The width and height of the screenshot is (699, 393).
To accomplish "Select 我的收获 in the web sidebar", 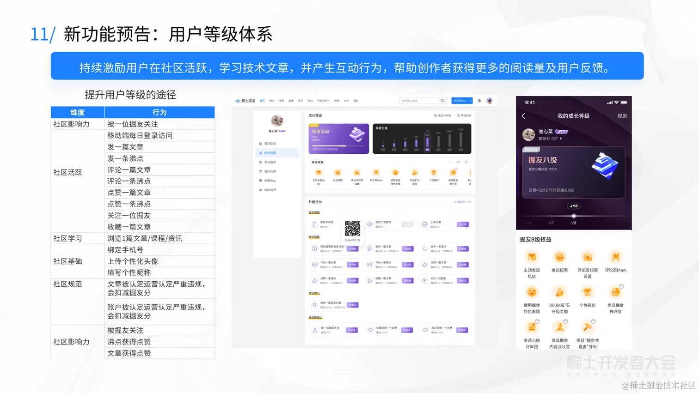I will (x=268, y=190).
